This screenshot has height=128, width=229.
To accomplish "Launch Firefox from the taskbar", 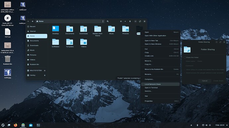I will coord(16,125).
